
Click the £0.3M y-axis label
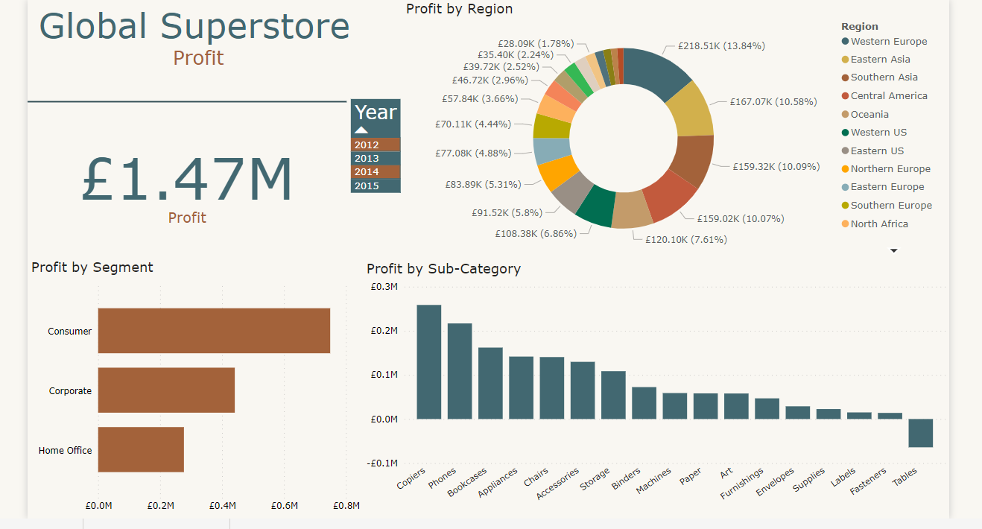tap(384, 287)
